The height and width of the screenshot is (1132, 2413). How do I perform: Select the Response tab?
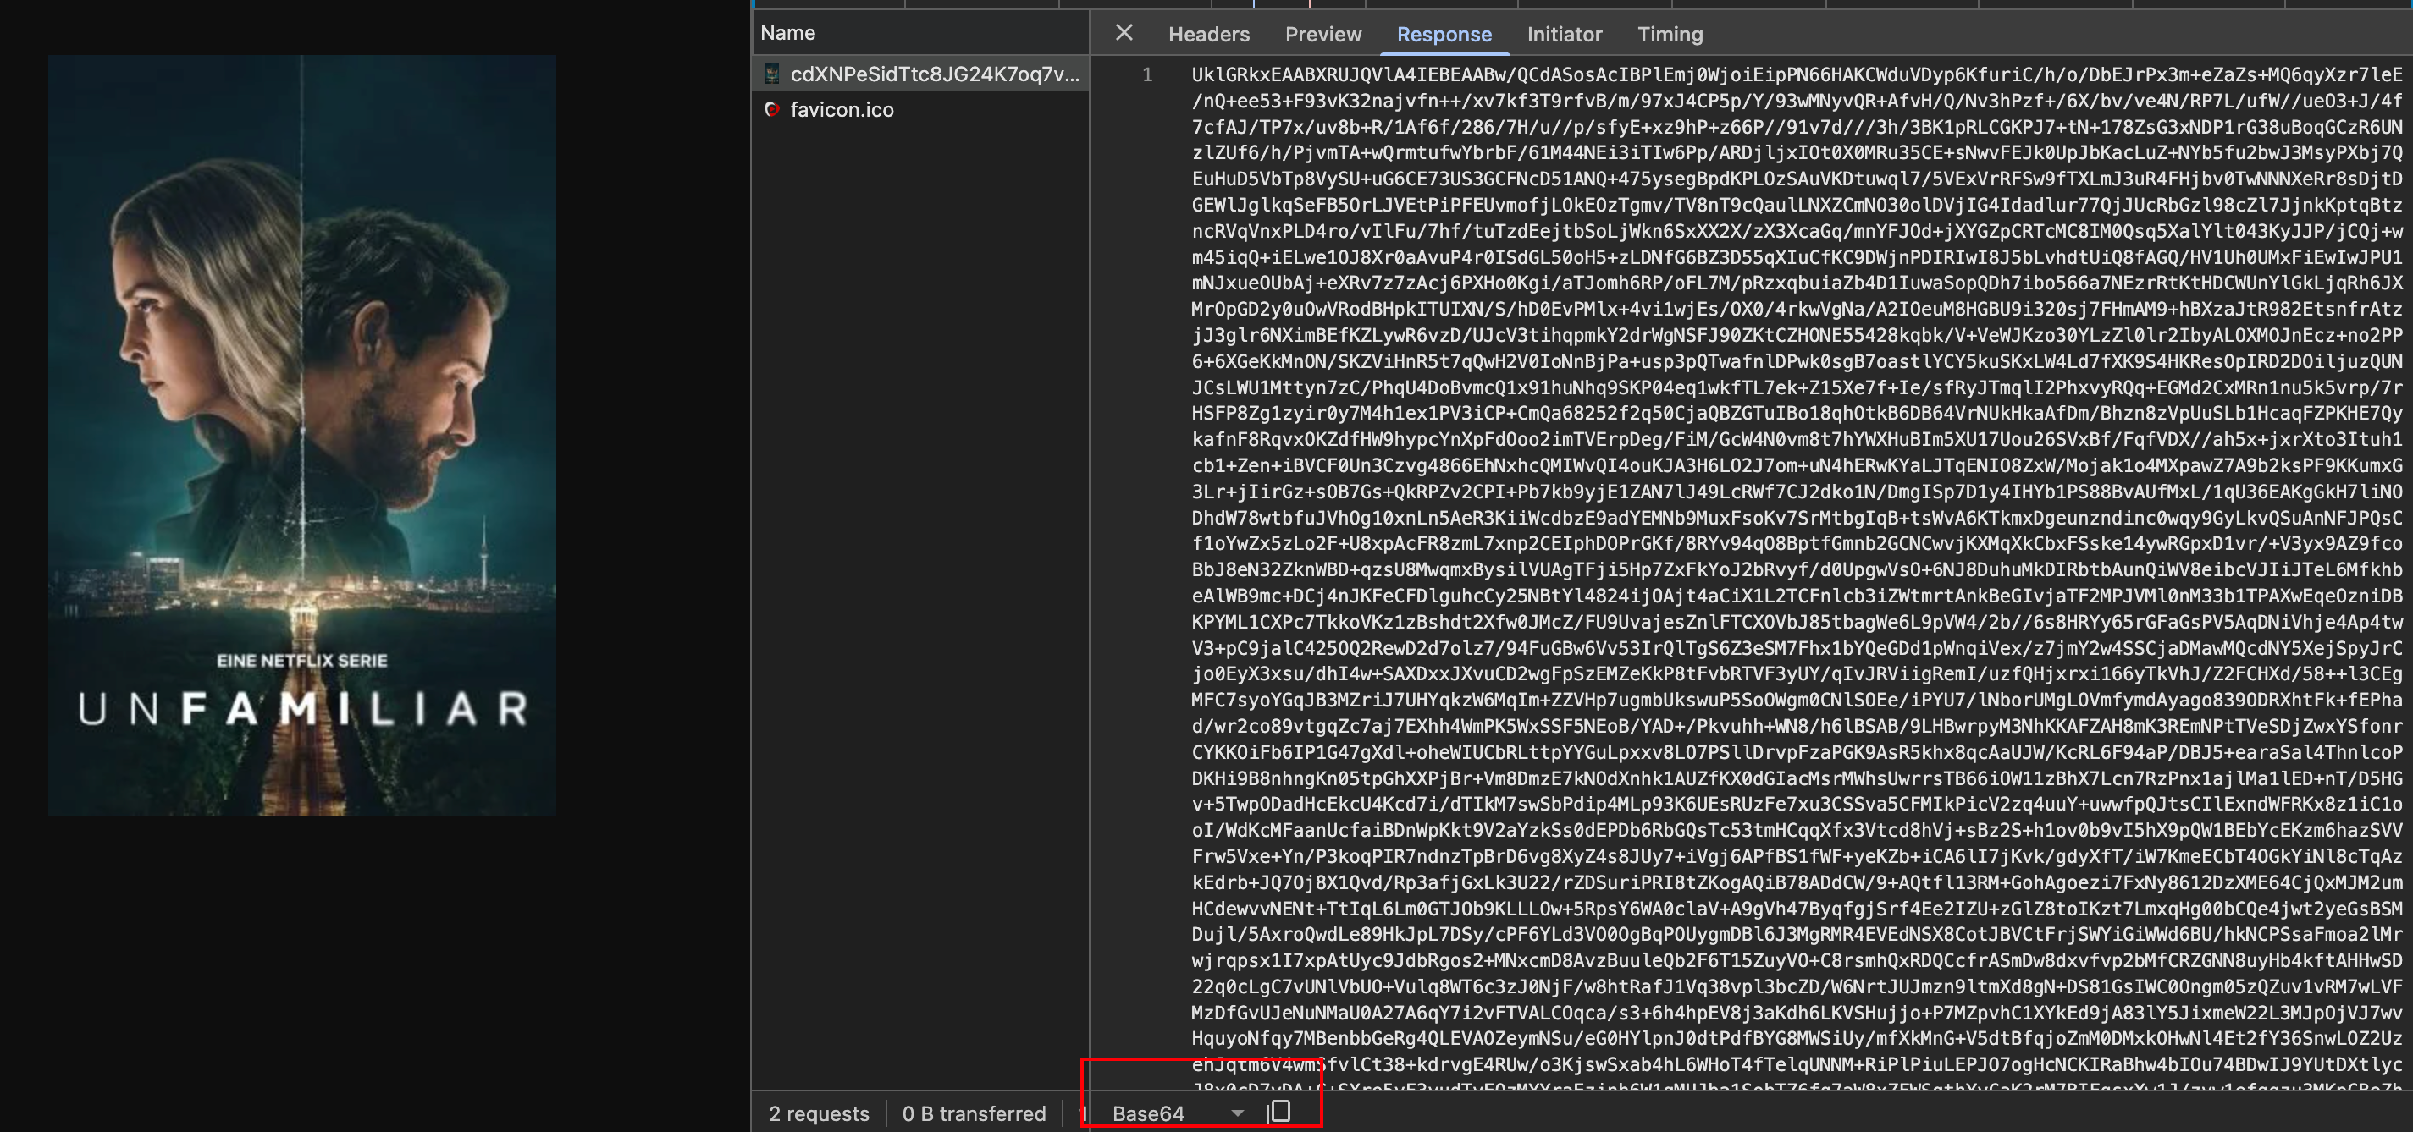point(1444,35)
